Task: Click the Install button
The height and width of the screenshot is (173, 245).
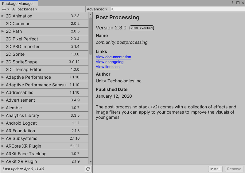Action: 215,169
